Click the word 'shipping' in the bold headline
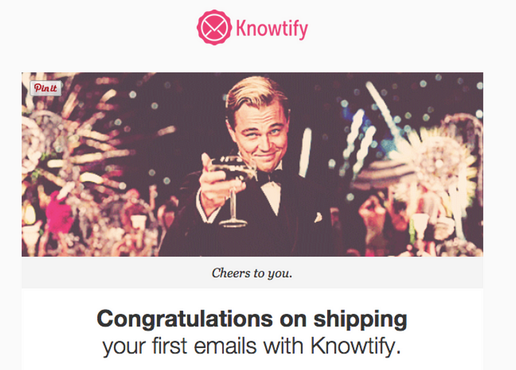This screenshot has height=370, width=516. (361, 320)
